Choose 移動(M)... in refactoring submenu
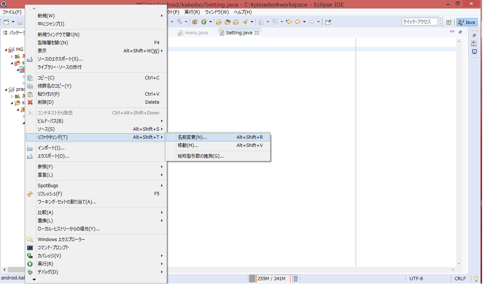The height and width of the screenshot is (285, 485). [x=218, y=145]
